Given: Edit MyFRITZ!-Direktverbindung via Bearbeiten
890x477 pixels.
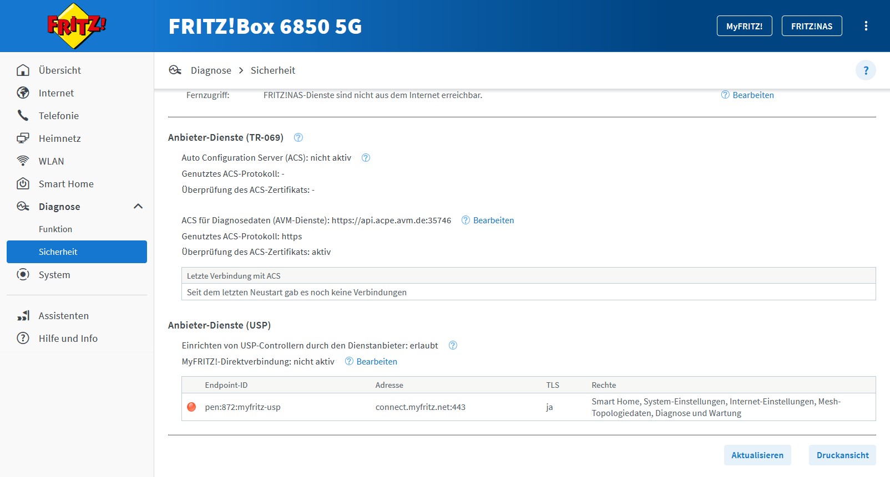Looking at the screenshot, I should tap(377, 362).
